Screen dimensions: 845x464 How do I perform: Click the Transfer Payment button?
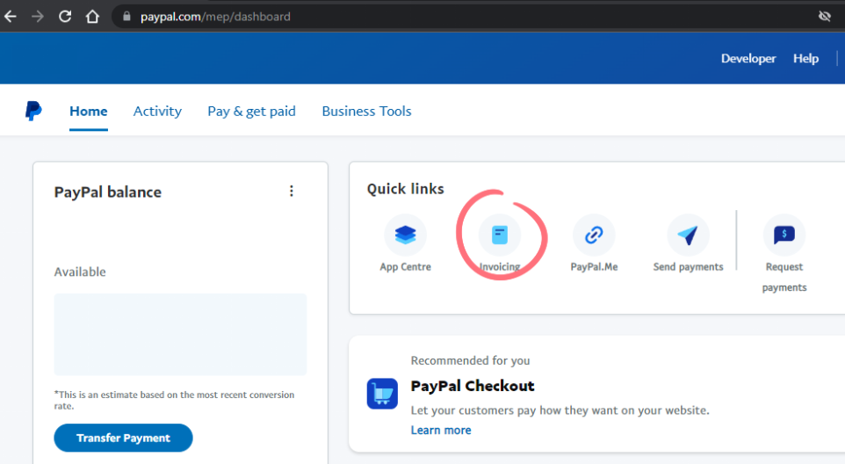click(x=123, y=438)
